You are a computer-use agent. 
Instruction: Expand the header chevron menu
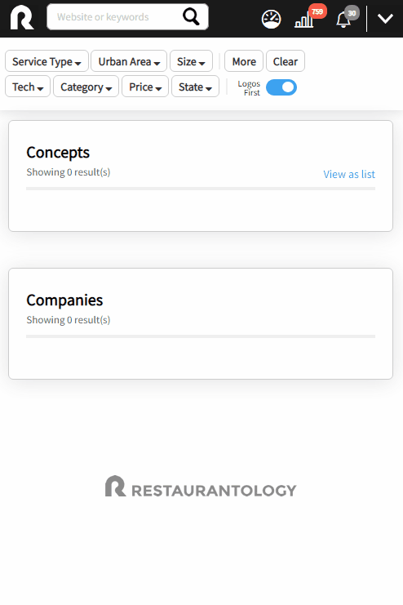[385, 18]
